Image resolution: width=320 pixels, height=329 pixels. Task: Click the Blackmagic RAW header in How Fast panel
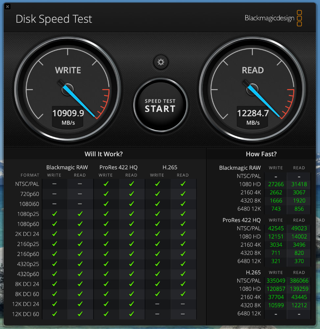[x=240, y=168]
